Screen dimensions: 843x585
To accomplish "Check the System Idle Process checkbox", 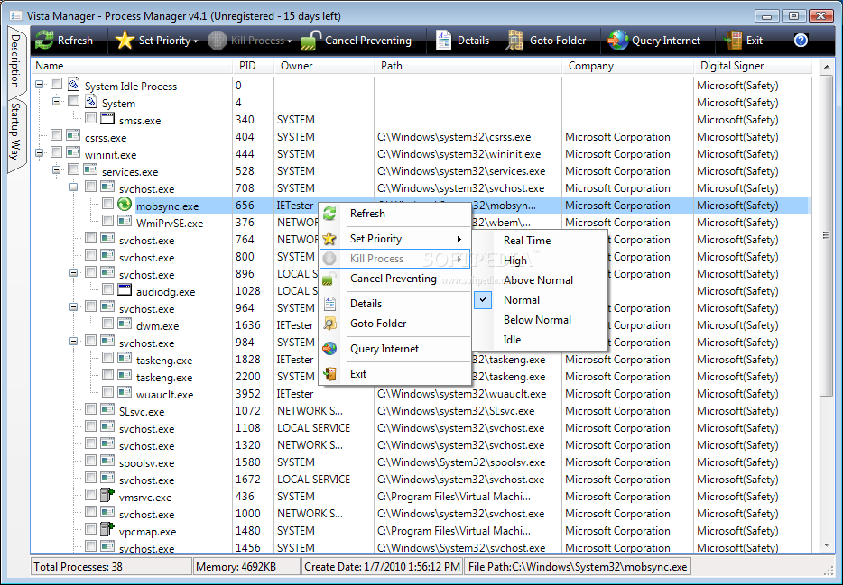I will pyautogui.click(x=56, y=83).
